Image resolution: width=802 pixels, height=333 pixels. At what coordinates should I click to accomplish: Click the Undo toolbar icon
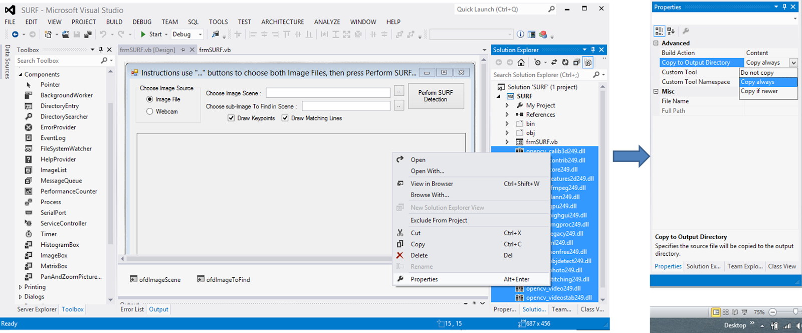103,34
